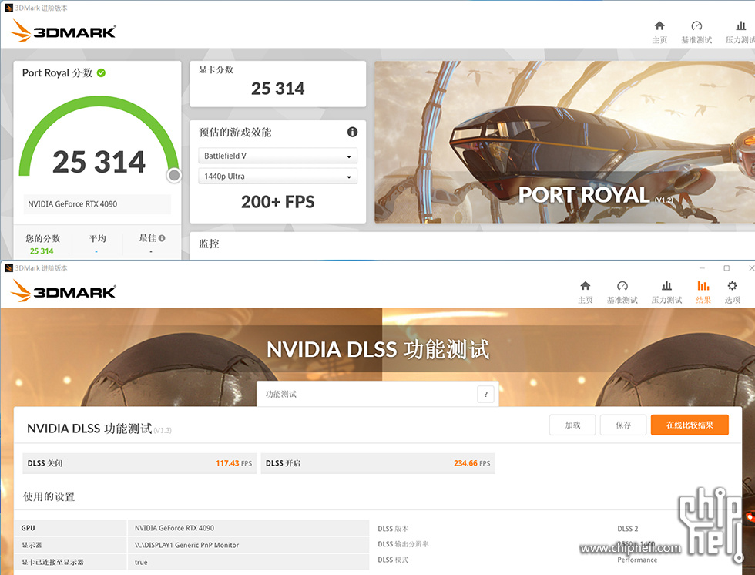Click the DLSS 模式 label

point(393,560)
